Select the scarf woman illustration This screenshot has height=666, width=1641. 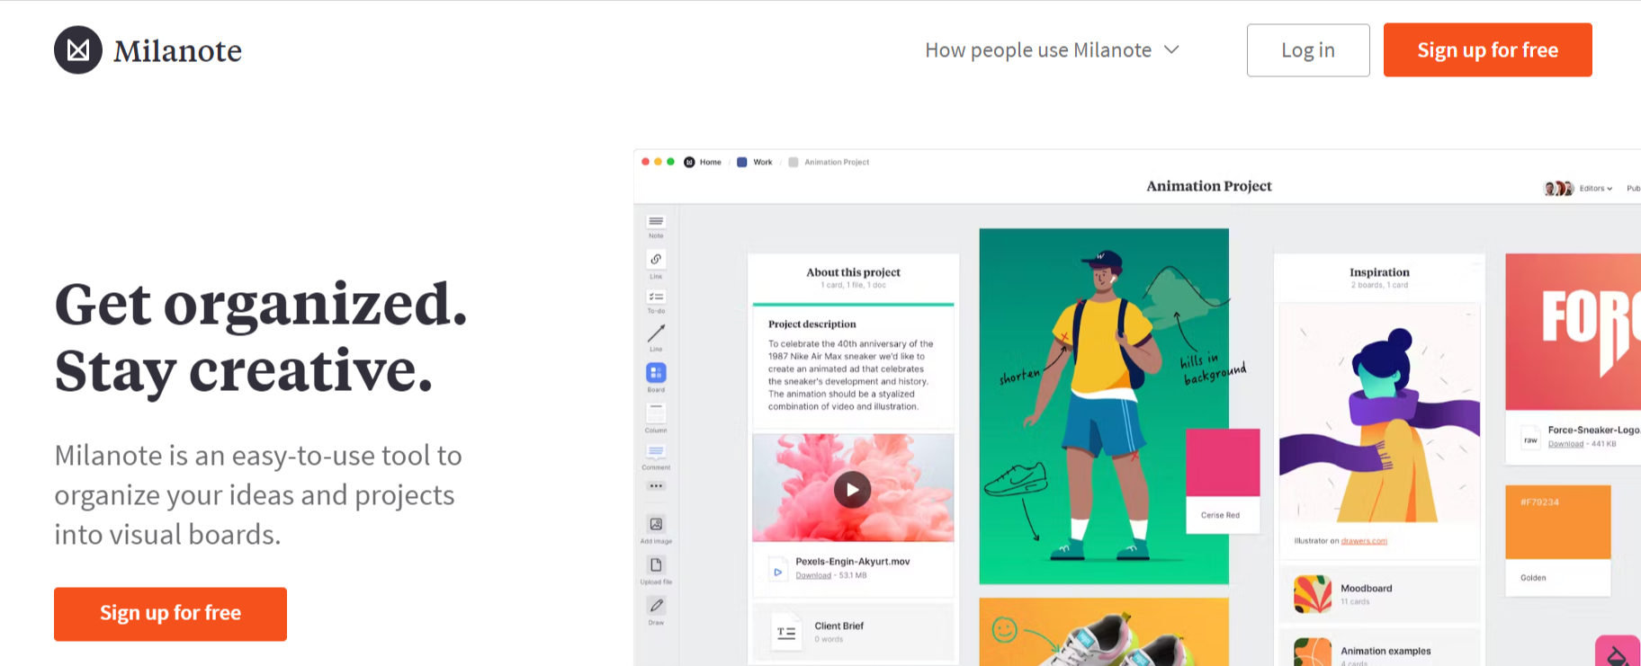pyautogui.click(x=1379, y=414)
